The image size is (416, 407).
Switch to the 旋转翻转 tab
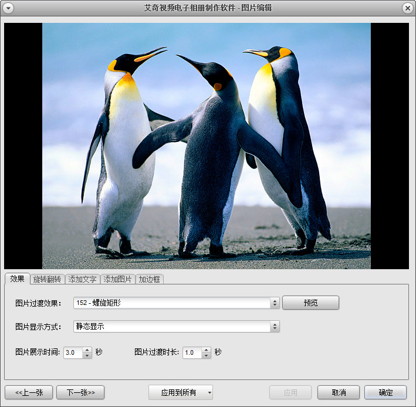coord(47,279)
